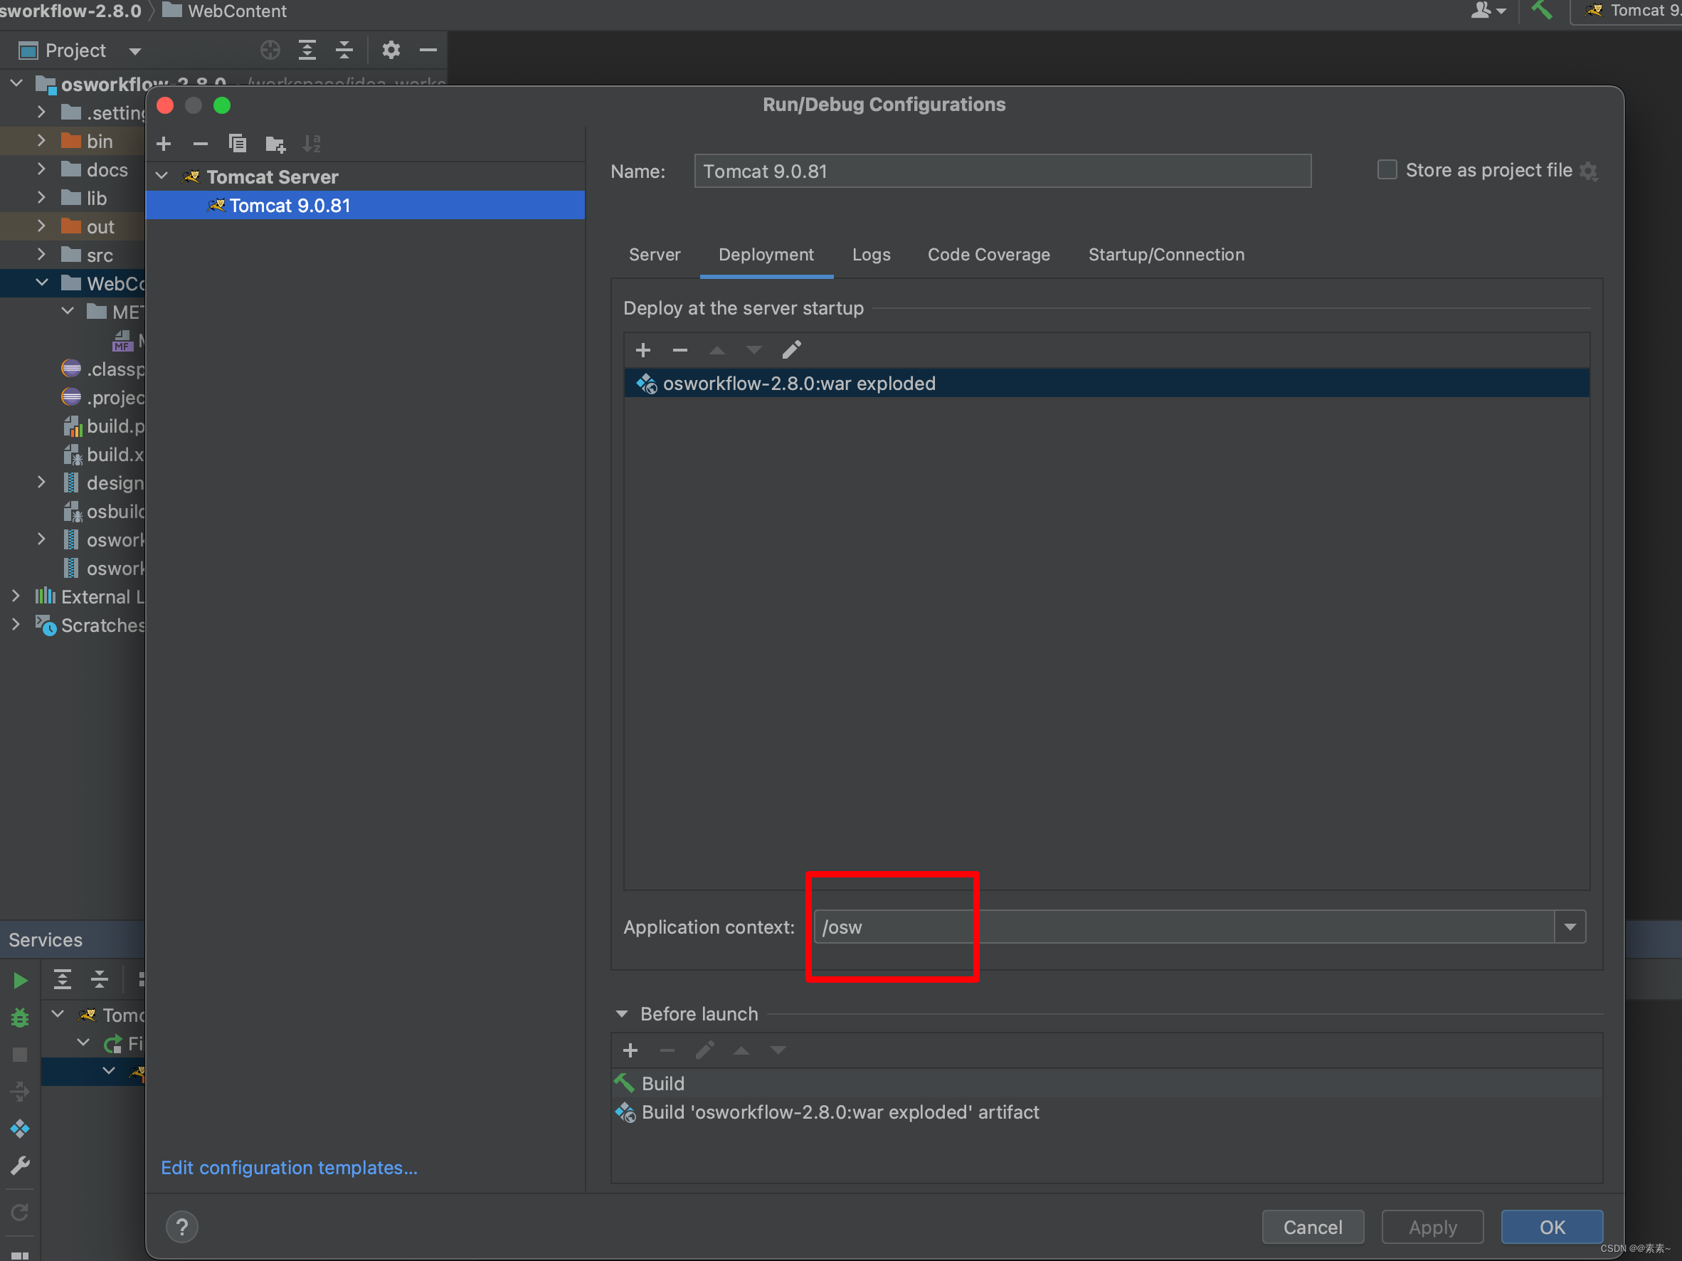Switch to the Logs tab
Screen dimensions: 1682x1261
click(869, 254)
